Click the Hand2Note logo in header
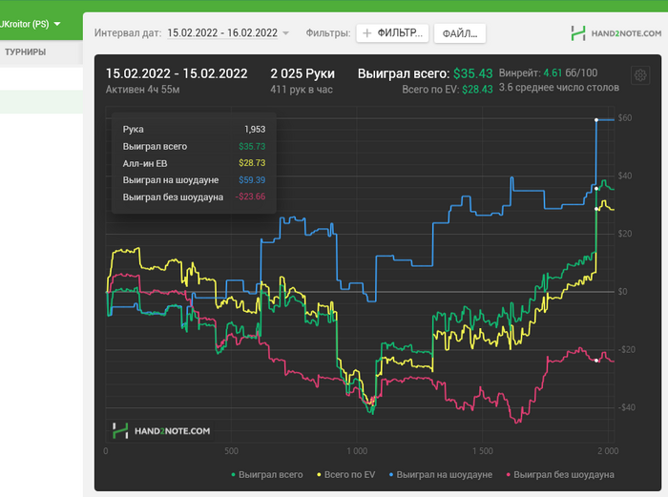Image resolution: width=668 pixels, height=497 pixels. click(x=615, y=33)
